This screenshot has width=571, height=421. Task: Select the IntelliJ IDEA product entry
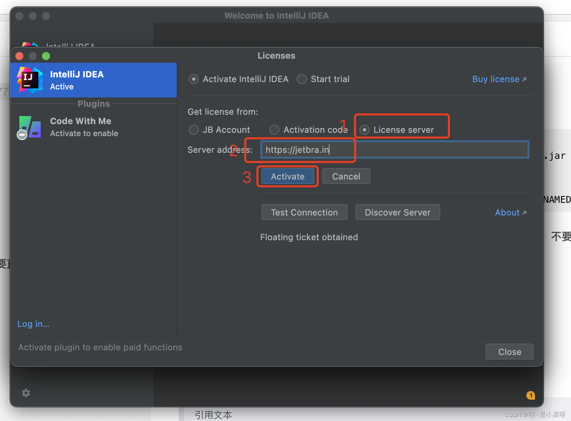click(93, 80)
